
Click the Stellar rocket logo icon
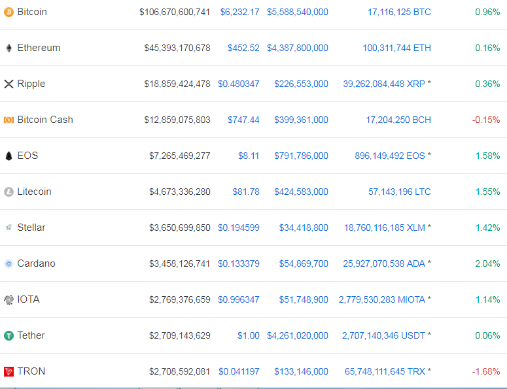coord(9,228)
